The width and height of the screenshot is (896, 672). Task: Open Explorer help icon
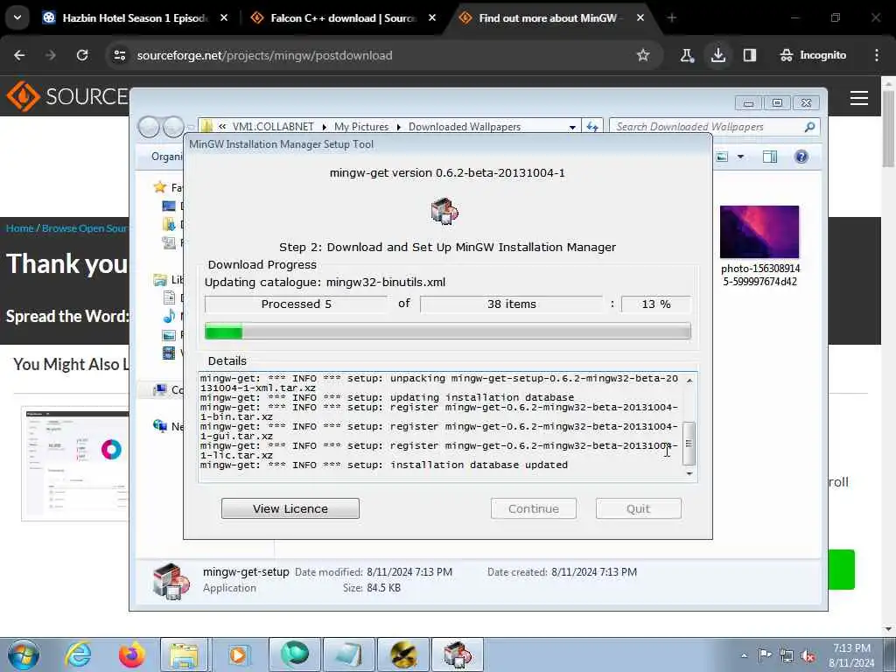pyautogui.click(x=801, y=157)
